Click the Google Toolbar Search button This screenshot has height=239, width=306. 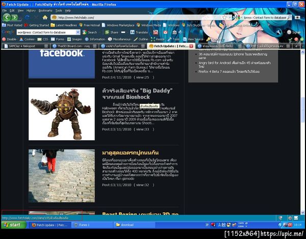pos(90,33)
